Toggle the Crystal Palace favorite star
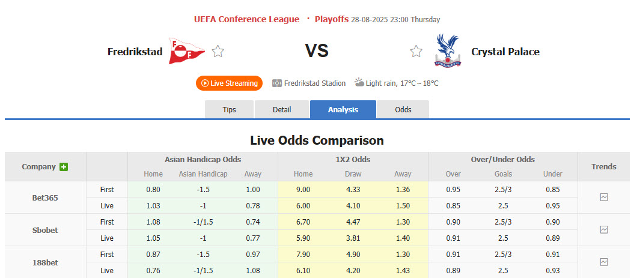This screenshot has height=278, width=631. coord(416,52)
